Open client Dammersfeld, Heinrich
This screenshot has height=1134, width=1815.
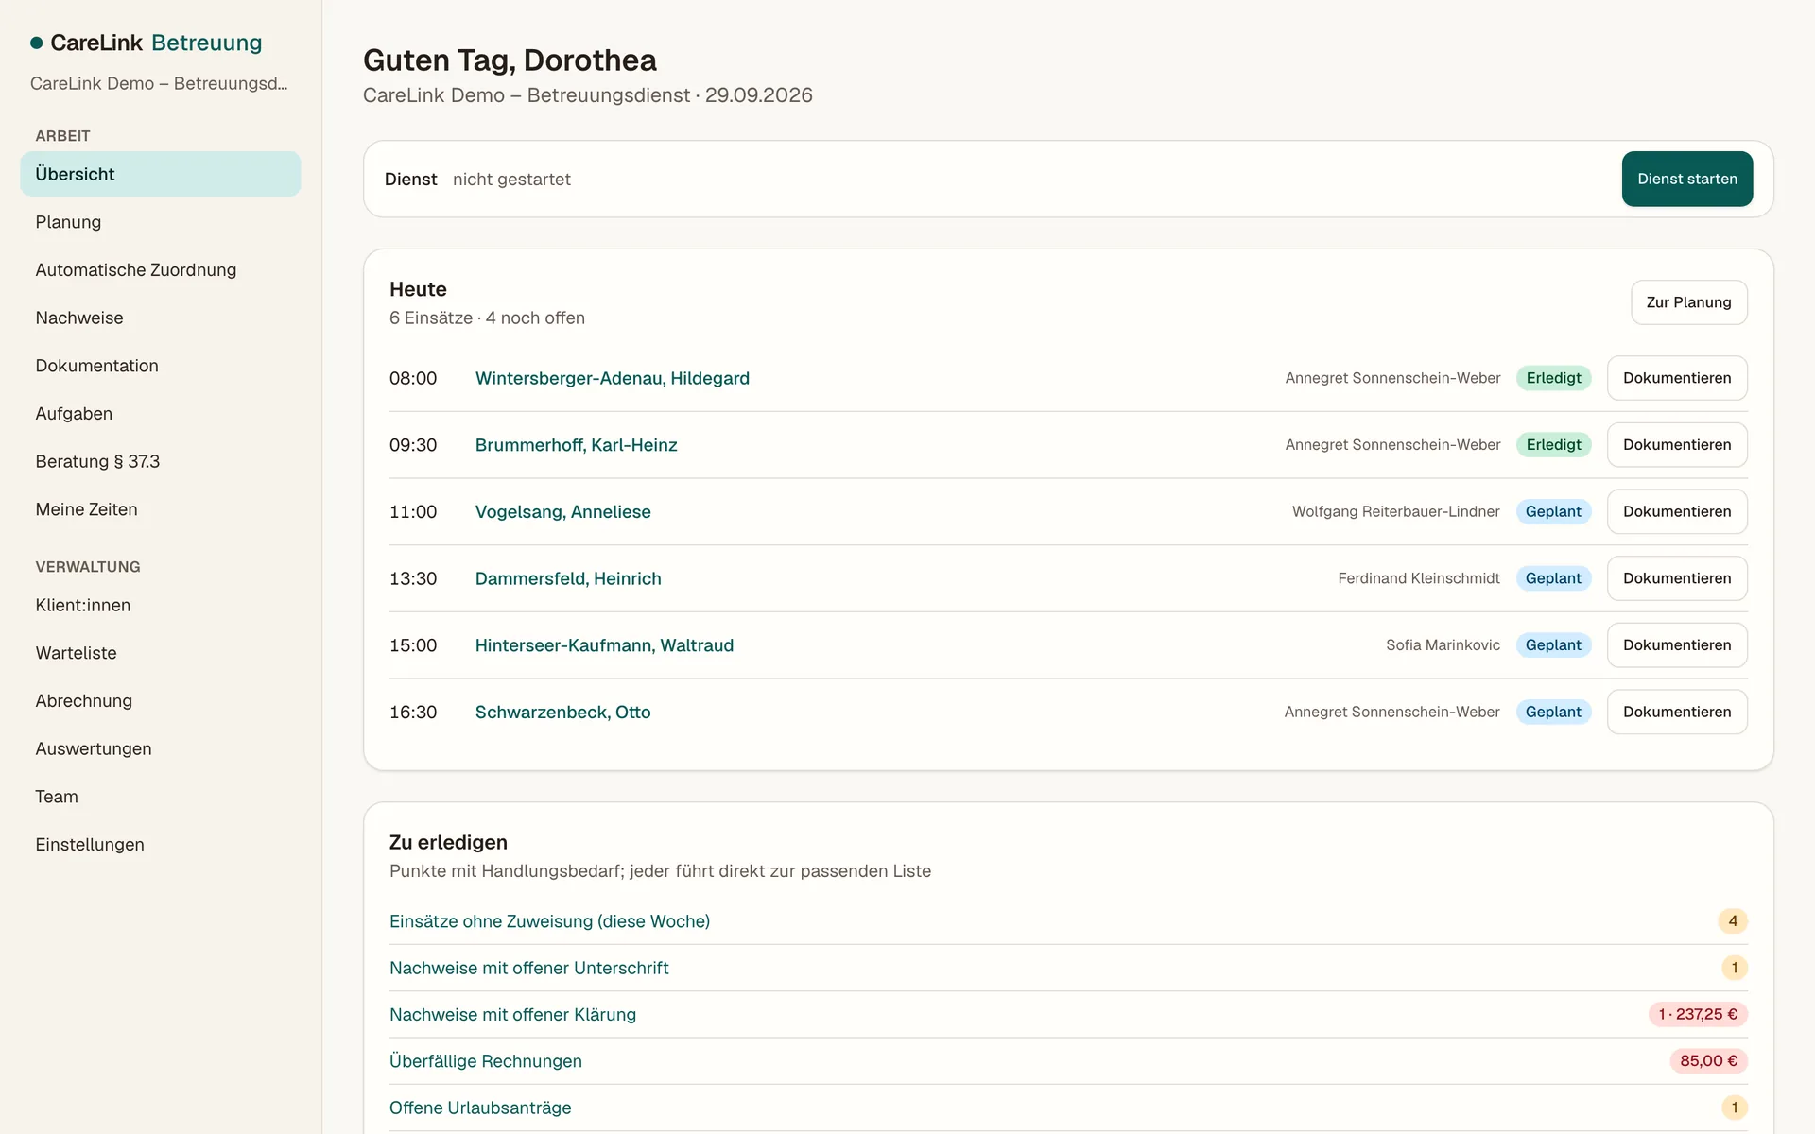(x=568, y=578)
